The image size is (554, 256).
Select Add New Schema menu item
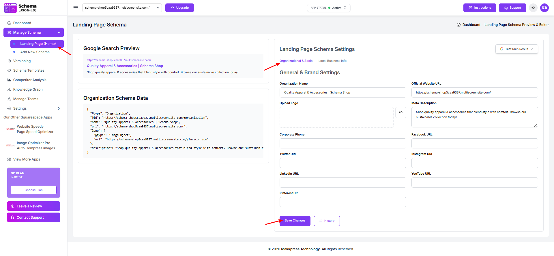35,52
